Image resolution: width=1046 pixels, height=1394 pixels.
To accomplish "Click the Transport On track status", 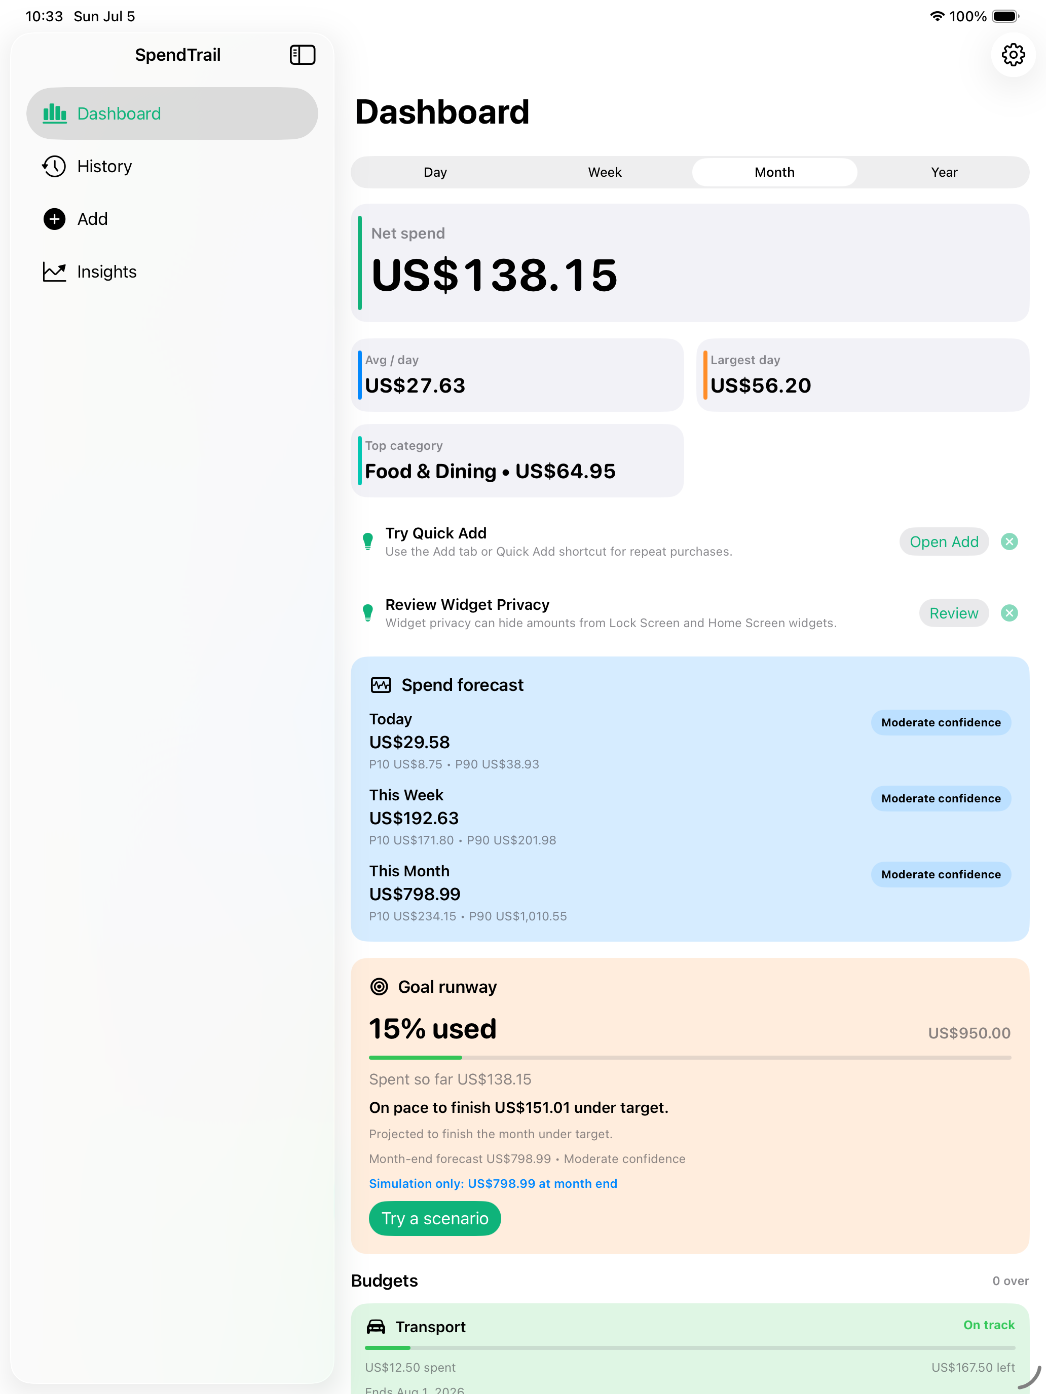I will pos(989,1325).
